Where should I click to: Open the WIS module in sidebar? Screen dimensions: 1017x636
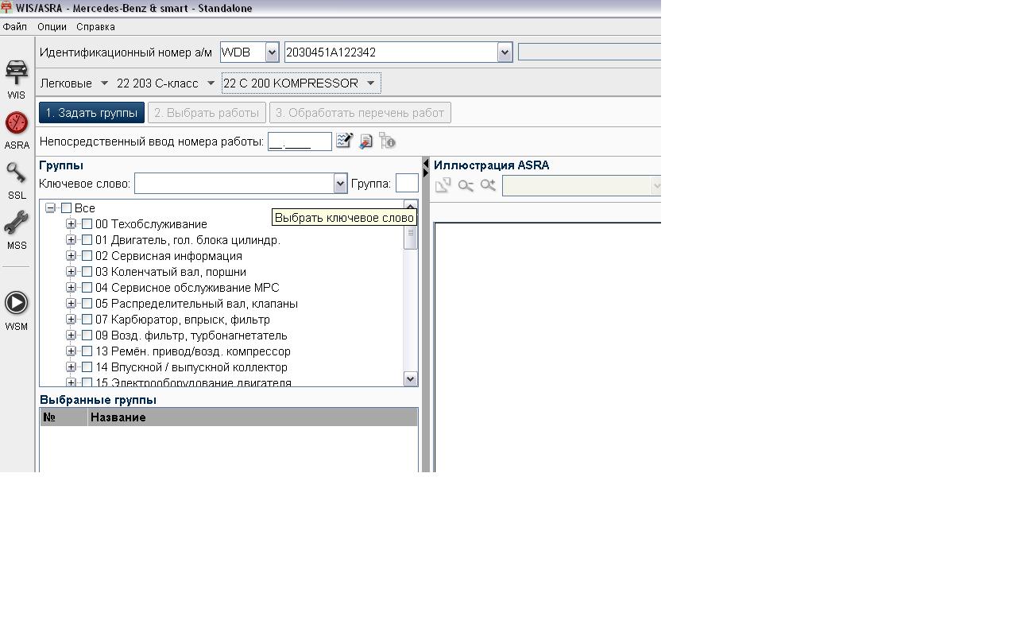17,78
